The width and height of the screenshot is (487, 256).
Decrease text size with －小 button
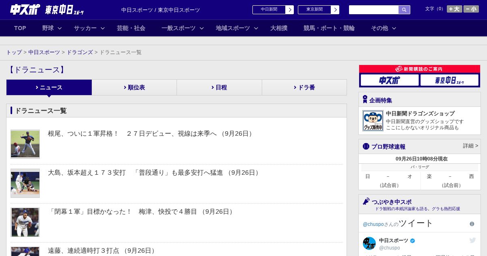click(x=471, y=9)
